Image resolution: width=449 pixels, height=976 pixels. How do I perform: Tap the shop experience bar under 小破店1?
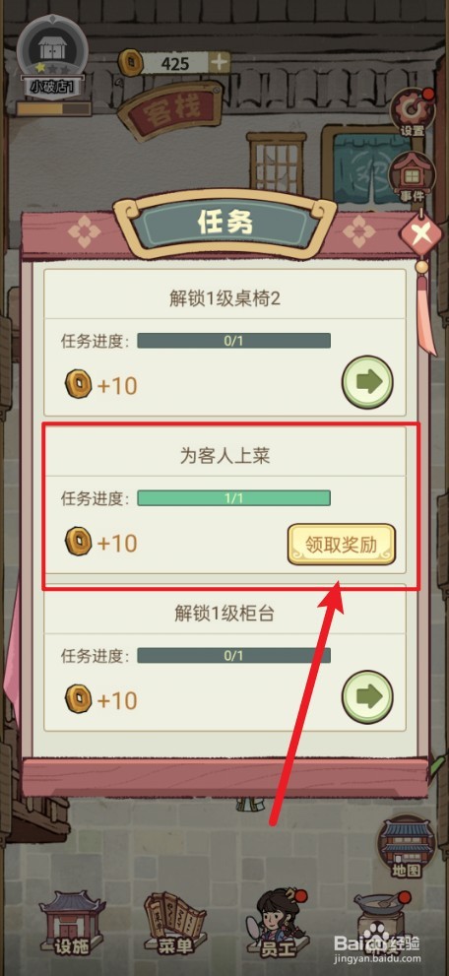(x=53, y=108)
